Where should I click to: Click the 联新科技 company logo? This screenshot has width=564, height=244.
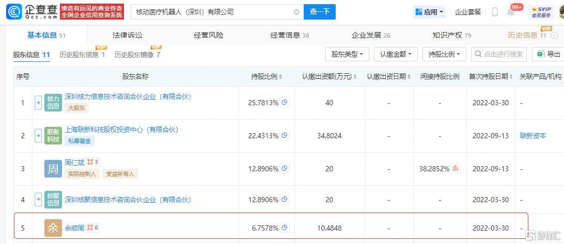53,136
